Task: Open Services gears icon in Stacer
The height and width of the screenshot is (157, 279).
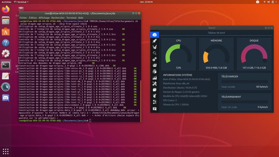Action: tap(154, 59)
